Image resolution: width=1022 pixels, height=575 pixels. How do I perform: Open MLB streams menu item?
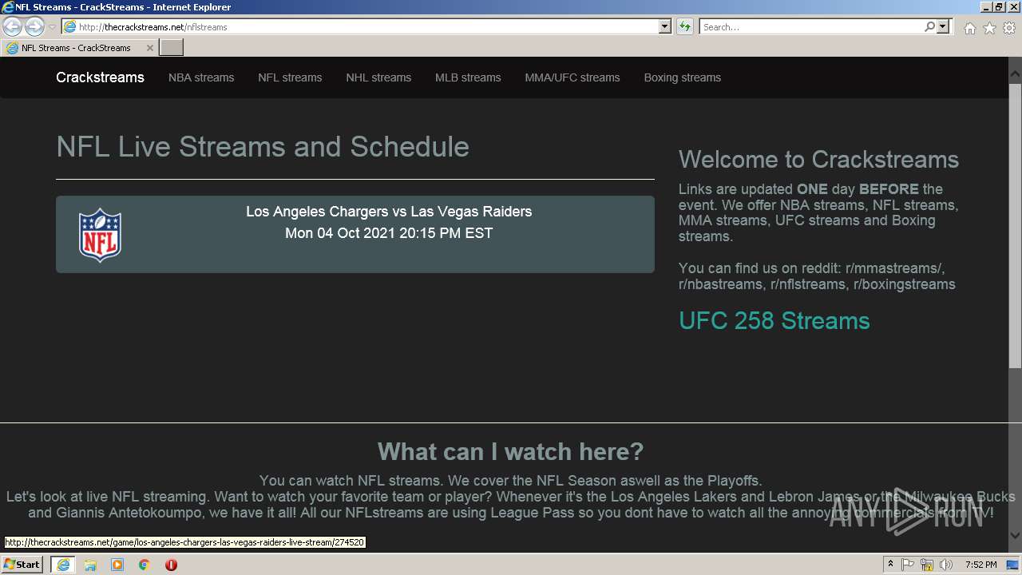point(468,77)
